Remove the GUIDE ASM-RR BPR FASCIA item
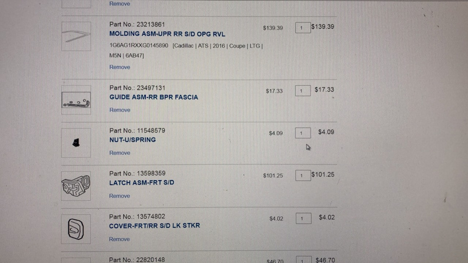 tap(119, 110)
